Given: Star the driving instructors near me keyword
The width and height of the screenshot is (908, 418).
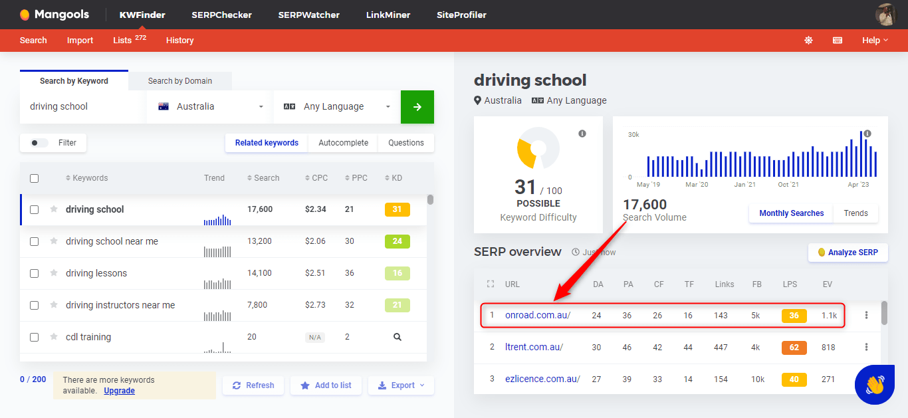Looking at the screenshot, I should tap(54, 305).
